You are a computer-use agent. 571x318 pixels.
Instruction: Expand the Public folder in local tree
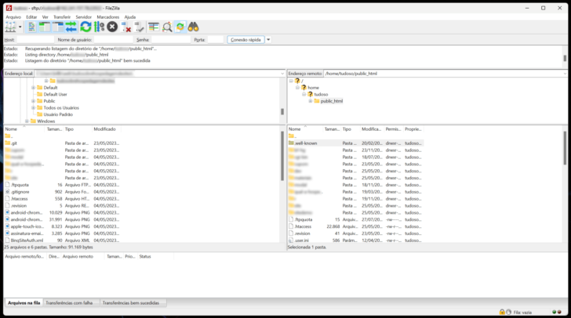point(33,101)
